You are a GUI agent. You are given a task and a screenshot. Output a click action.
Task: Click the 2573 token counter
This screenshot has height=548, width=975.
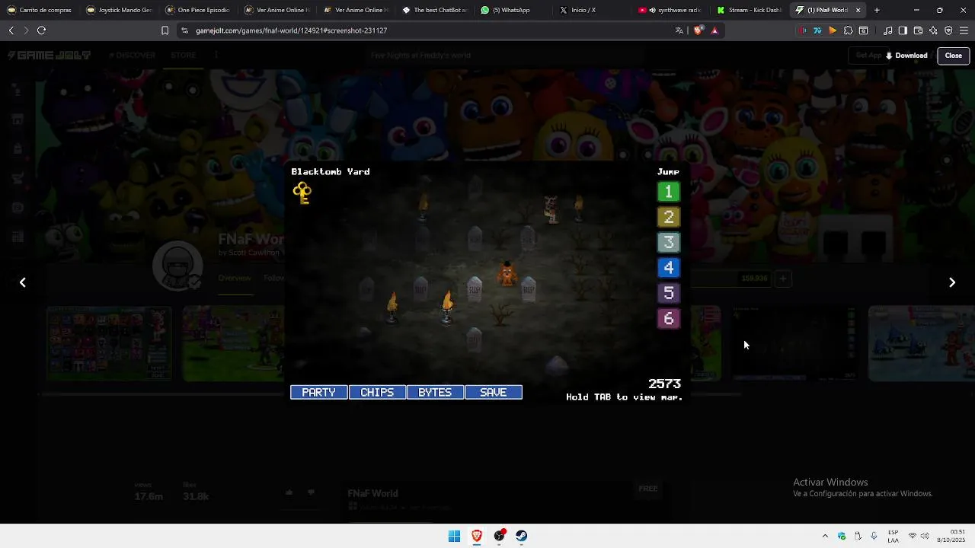tap(664, 384)
